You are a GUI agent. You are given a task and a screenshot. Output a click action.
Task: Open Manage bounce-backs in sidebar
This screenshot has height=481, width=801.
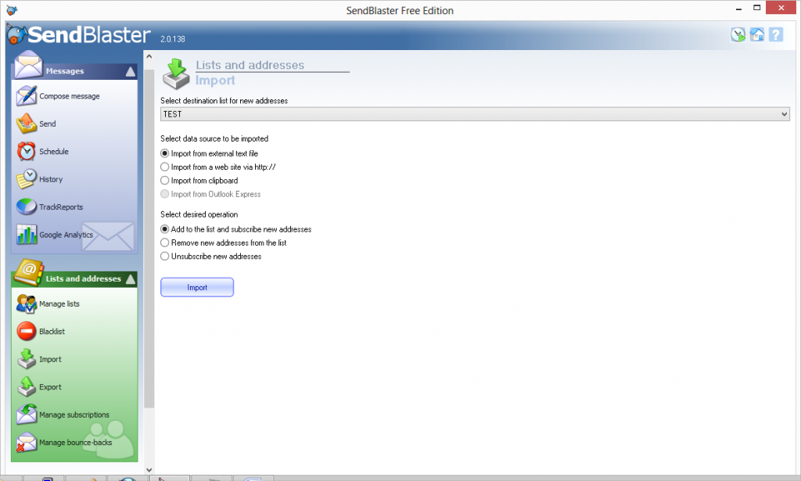pyautogui.click(x=75, y=443)
